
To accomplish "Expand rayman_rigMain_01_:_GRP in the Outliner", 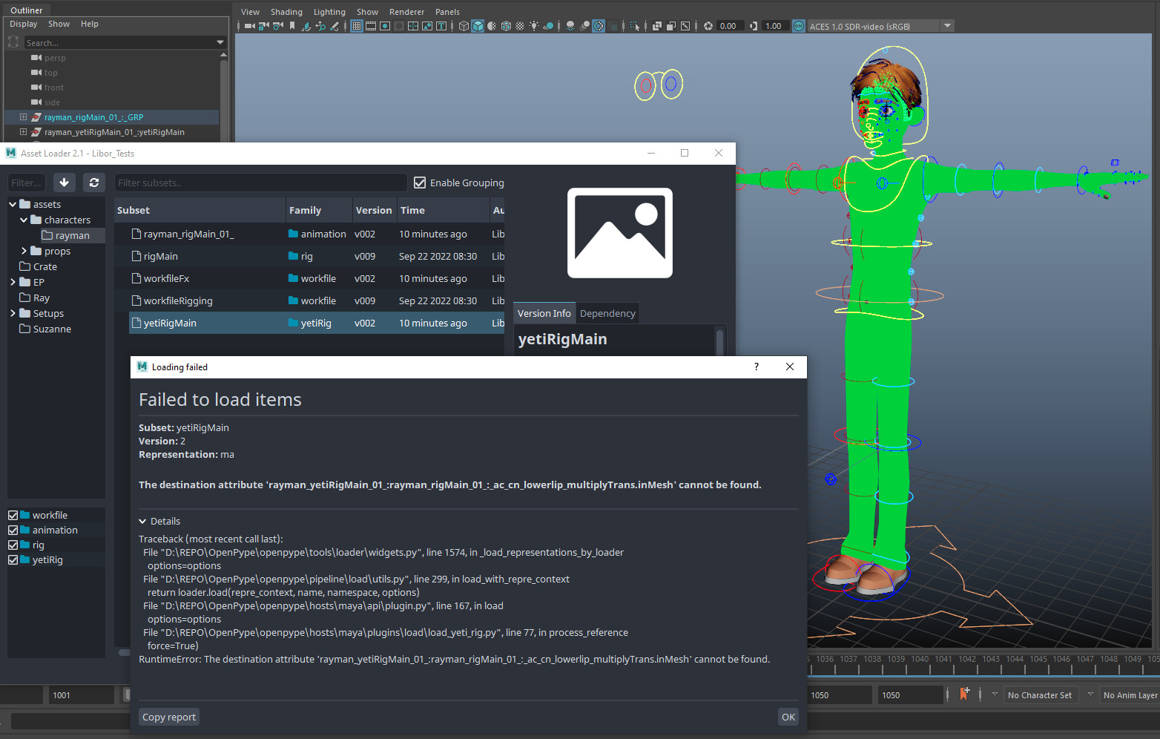I will pyautogui.click(x=23, y=117).
